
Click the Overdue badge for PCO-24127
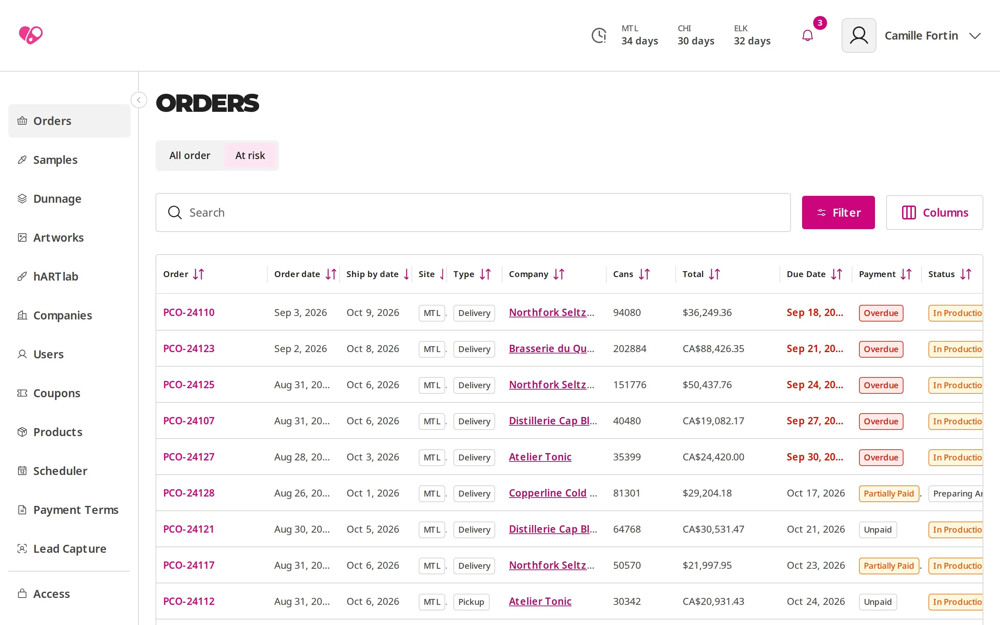(881, 457)
